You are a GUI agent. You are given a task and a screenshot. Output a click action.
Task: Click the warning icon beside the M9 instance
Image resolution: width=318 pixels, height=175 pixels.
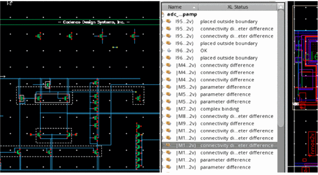[169, 124]
